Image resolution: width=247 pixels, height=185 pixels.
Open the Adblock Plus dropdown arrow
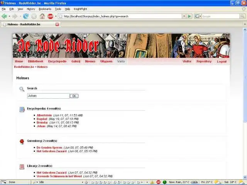[x=56, y=16]
